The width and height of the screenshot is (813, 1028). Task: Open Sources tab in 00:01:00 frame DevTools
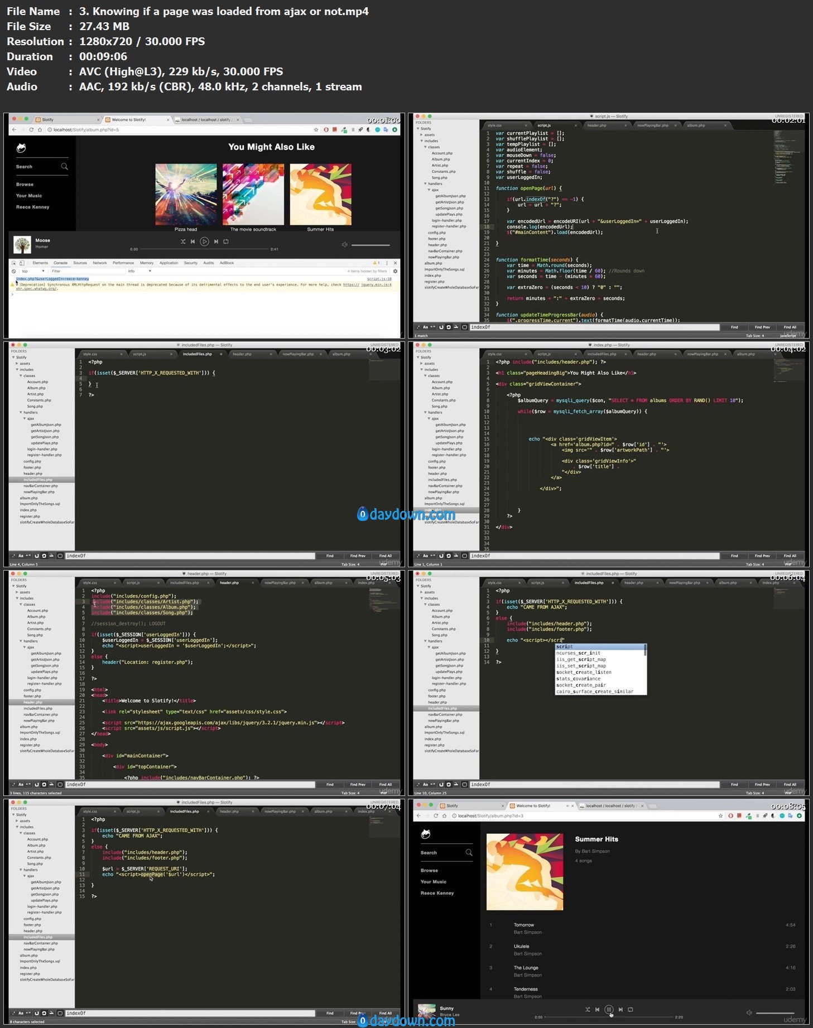click(x=80, y=263)
